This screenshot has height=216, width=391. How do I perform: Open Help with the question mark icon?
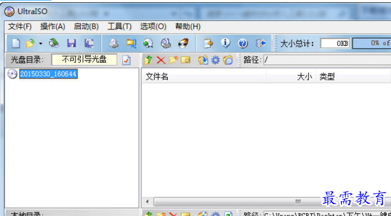click(x=242, y=44)
